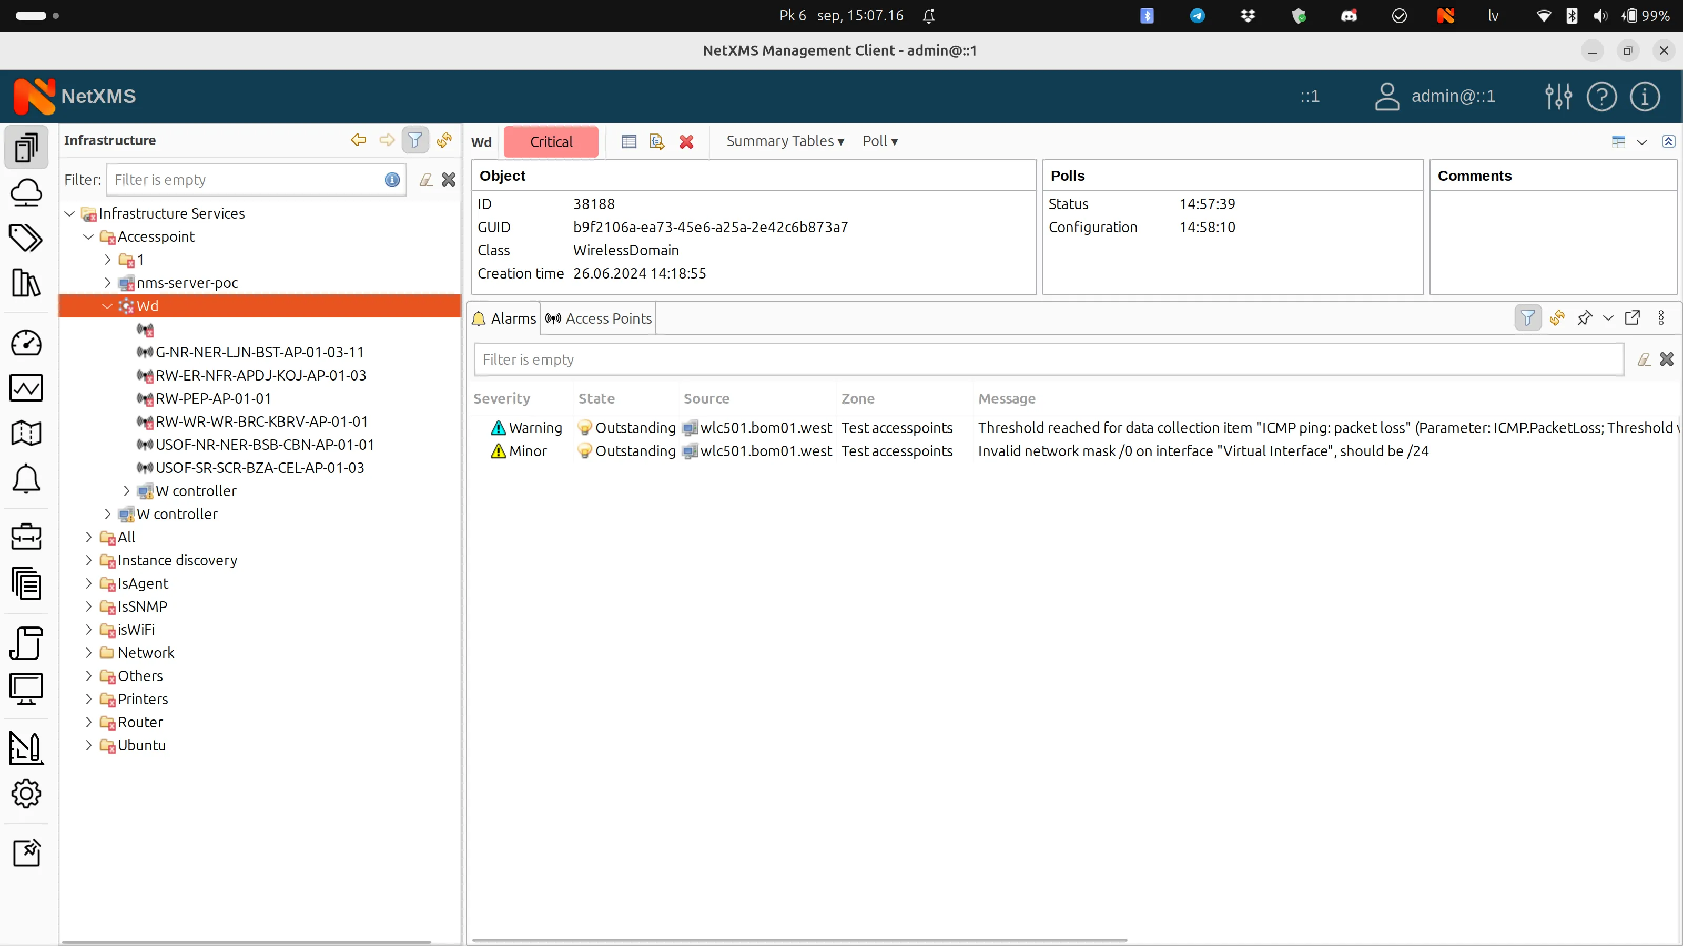1683x946 pixels.
Task: Open settings via gear icon in sidebar
Action: pos(26,794)
